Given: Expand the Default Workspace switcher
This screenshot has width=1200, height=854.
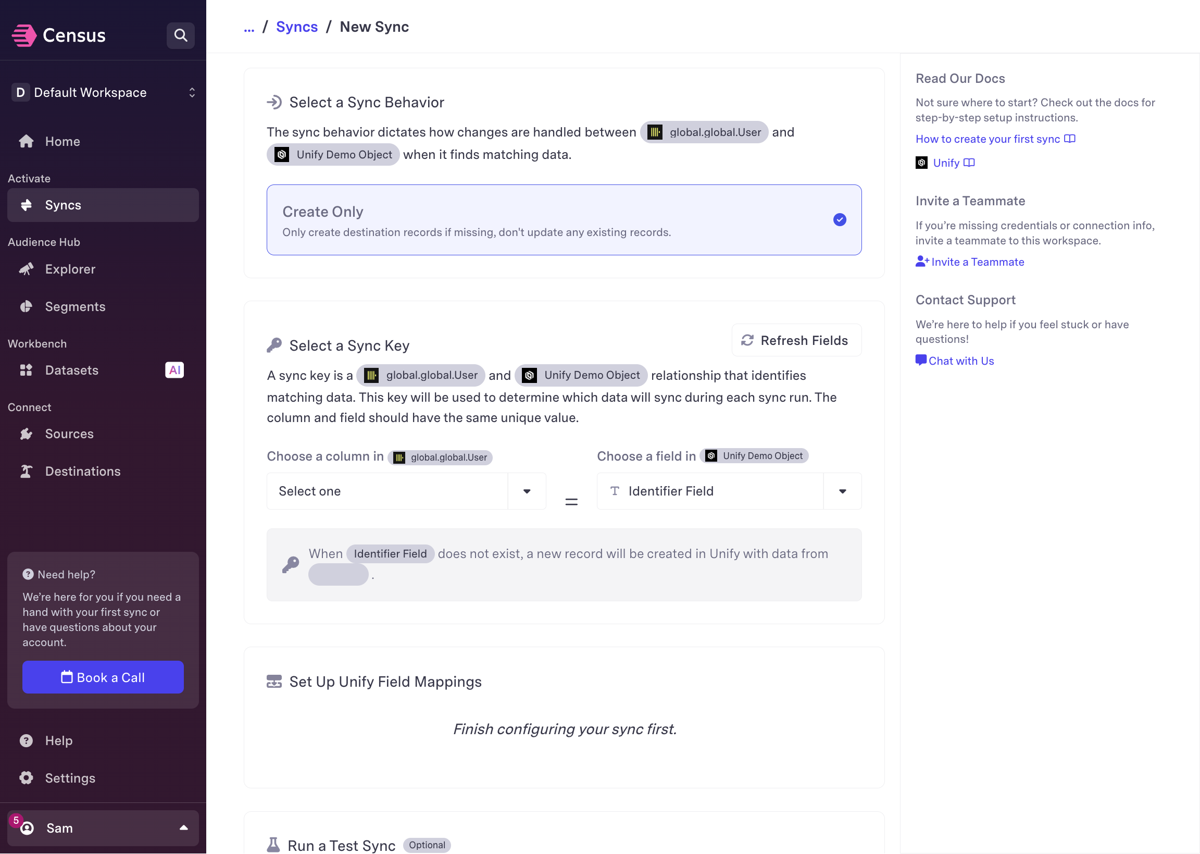Looking at the screenshot, I should tap(103, 93).
